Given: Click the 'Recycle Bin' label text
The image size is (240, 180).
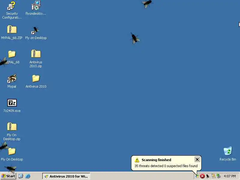Looking at the screenshot, I should pos(228,159).
